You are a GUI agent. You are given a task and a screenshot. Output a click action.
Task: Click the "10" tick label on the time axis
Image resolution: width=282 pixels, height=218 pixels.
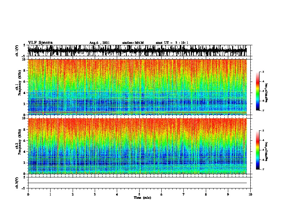[x=250, y=194]
